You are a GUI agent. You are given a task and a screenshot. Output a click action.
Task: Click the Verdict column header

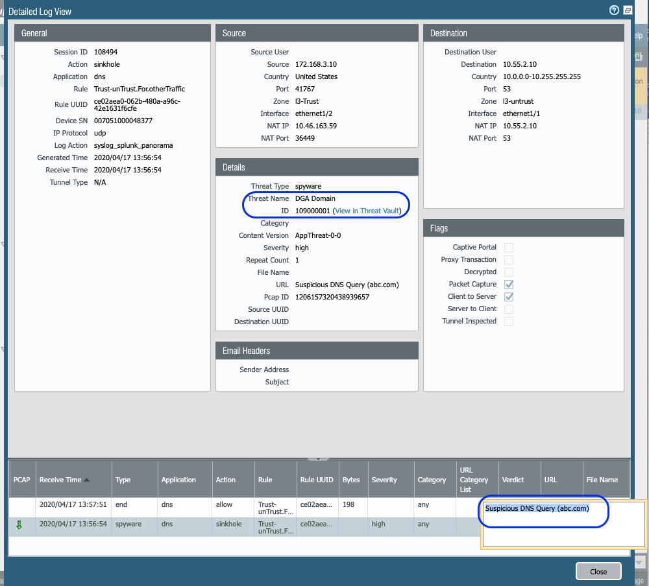(512, 480)
